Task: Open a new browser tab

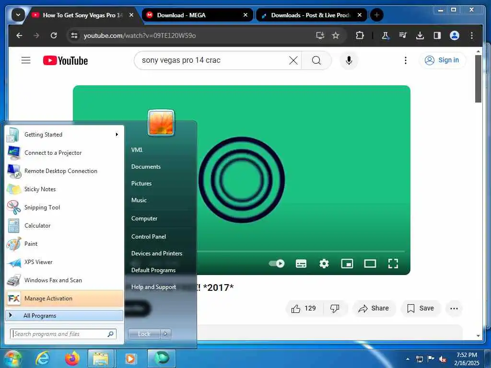Action: 377,15
